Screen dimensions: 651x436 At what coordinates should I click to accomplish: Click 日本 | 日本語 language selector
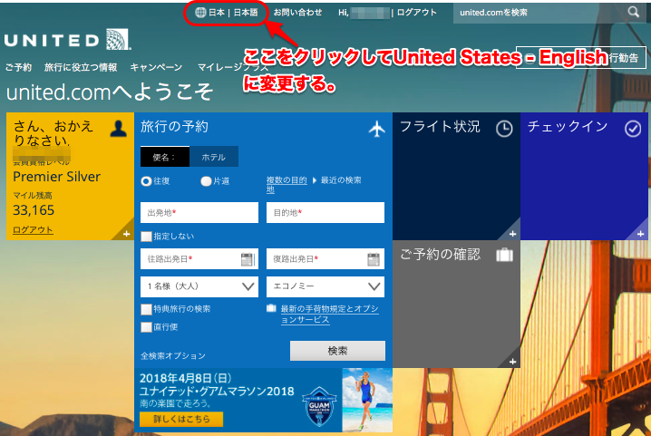[x=227, y=13]
